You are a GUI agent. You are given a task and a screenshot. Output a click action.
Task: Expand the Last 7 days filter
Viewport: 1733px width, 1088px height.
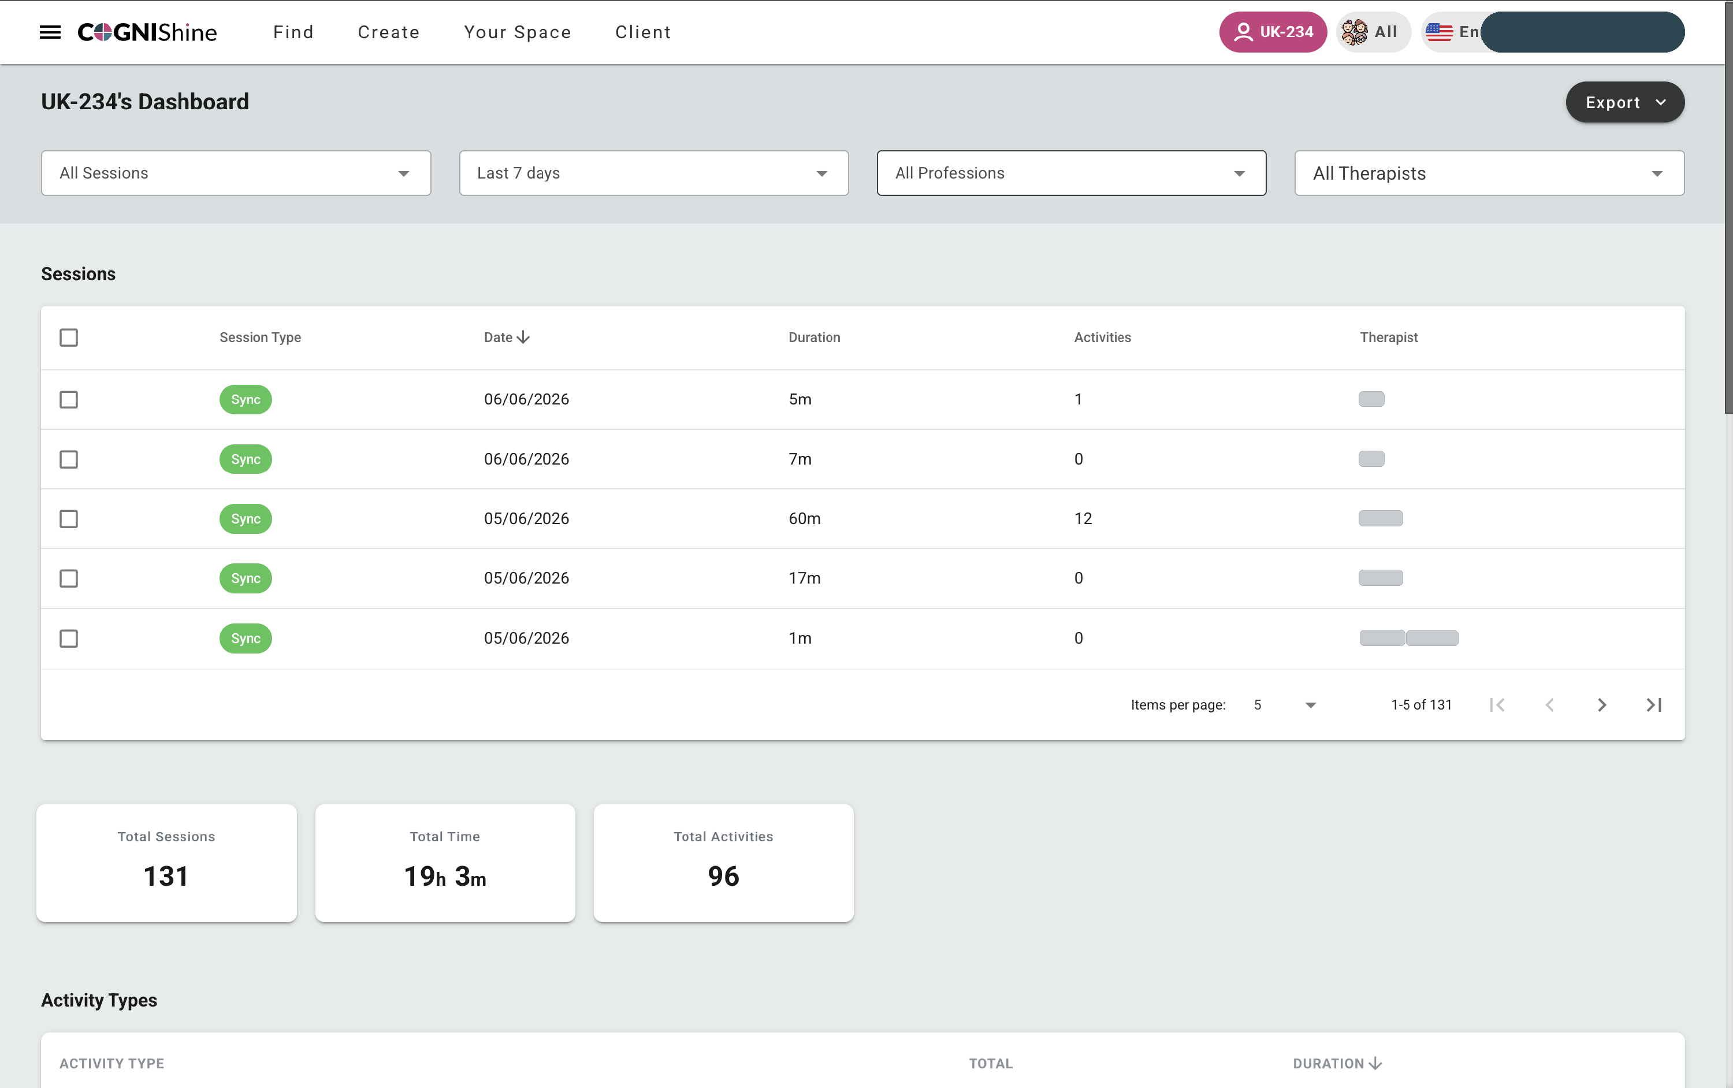(x=654, y=173)
